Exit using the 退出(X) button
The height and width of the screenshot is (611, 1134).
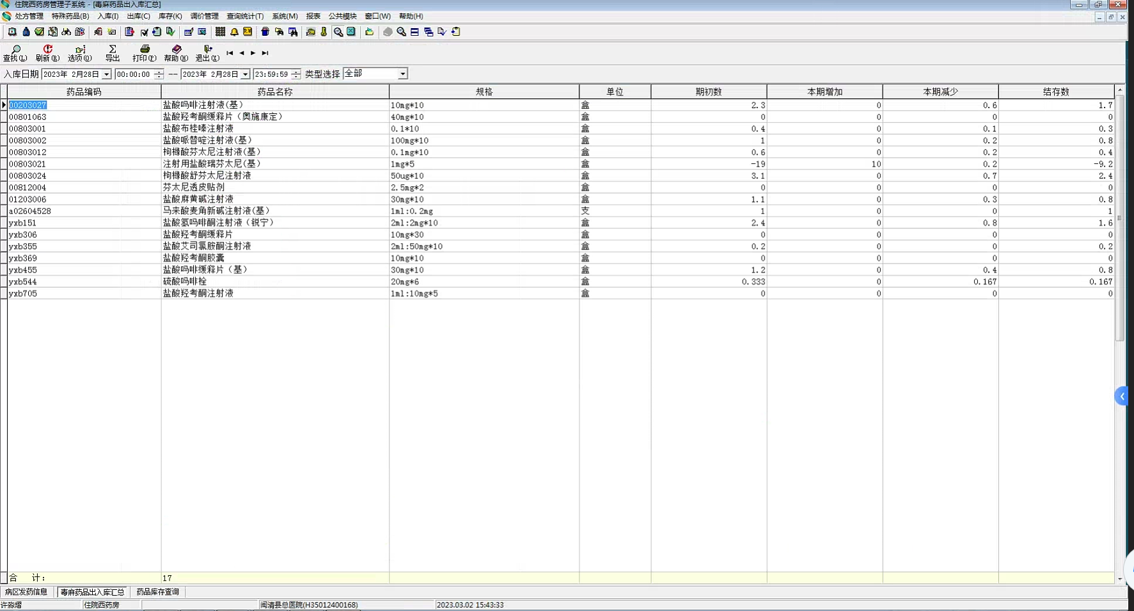pos(207,53)
